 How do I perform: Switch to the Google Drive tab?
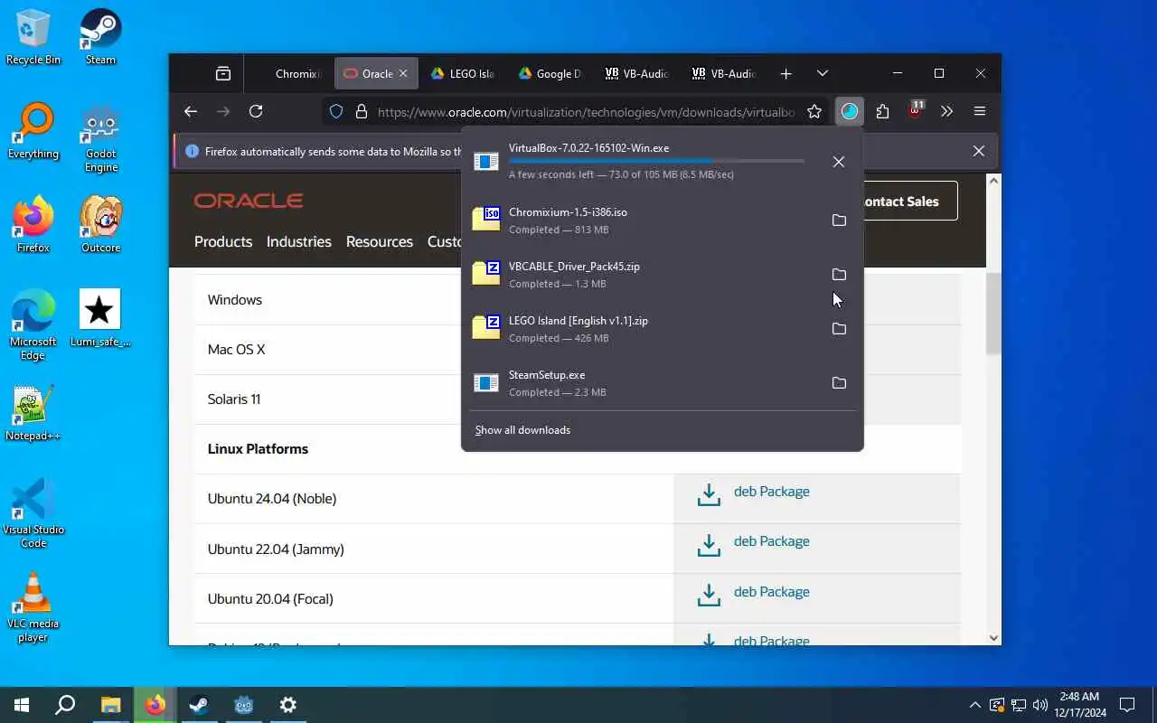coord(550,74)
